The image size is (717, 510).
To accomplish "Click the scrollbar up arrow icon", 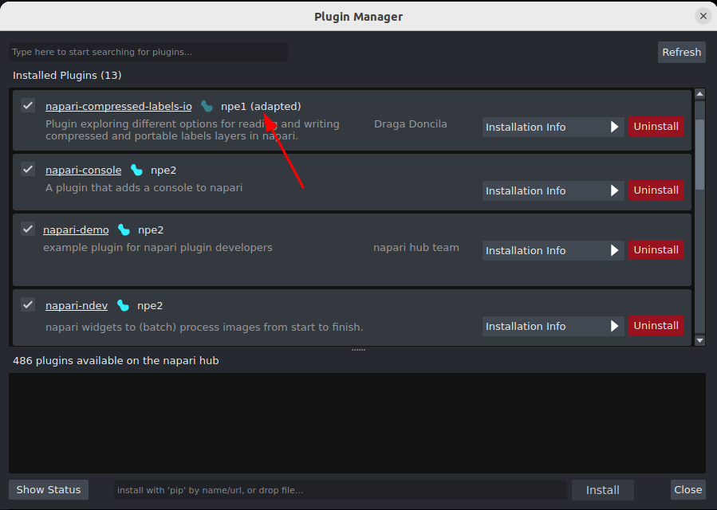I will point(700,94).
